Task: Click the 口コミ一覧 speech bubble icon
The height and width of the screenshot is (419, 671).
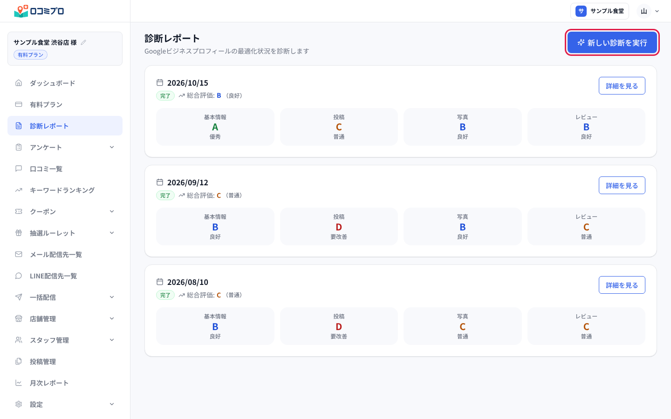Action: [19, 169]
